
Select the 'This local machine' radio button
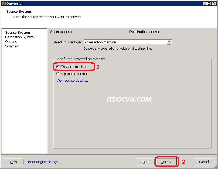(x=58, y=67)
